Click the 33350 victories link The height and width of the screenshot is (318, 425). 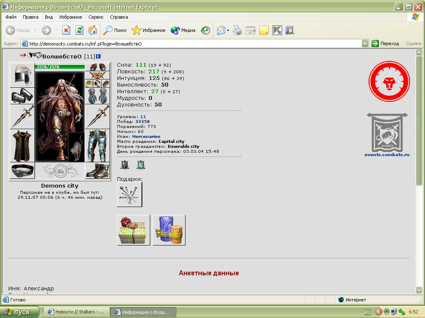(x=142, y=122)
